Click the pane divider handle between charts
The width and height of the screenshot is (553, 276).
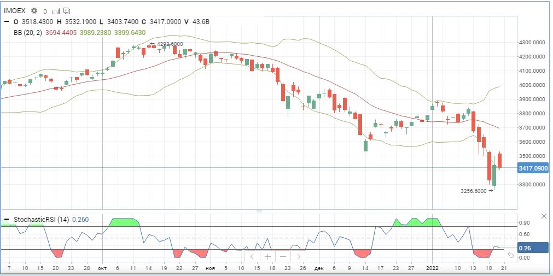point(259,212)
